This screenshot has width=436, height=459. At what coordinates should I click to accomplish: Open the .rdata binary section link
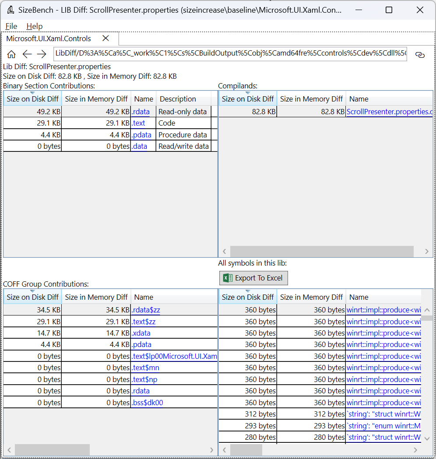(x=141, y=112)
